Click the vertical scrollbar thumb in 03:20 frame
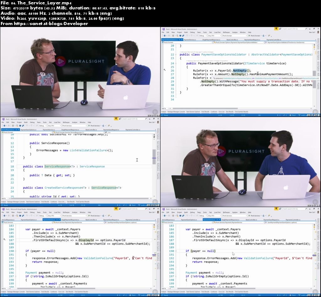The width and height of the screenshot is (321, 297). (x=154, y=157)
